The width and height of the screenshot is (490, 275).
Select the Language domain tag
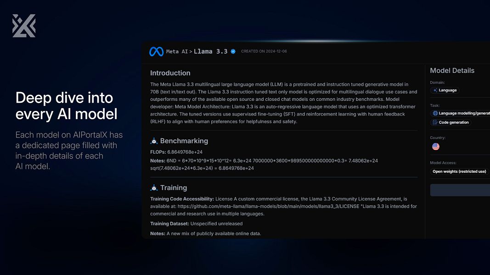(445, 90)
